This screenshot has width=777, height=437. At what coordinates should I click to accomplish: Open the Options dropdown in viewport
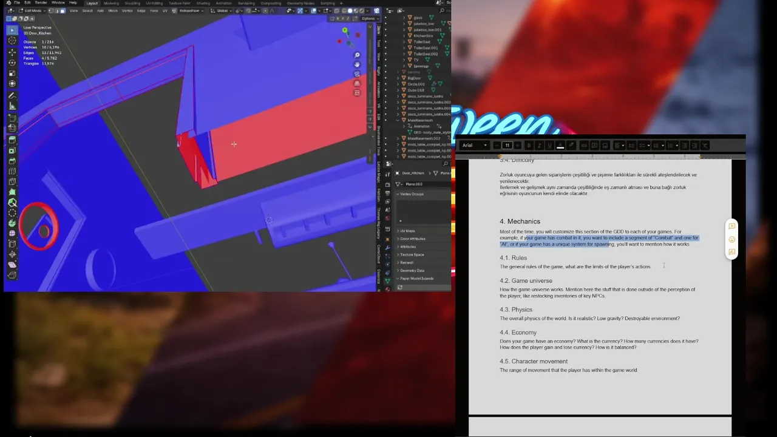click(370, 18)
